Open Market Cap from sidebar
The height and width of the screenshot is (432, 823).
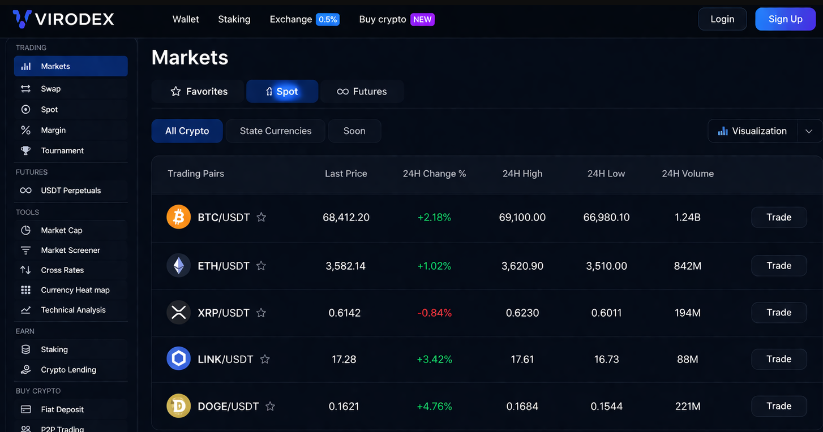[x=61, y=230]
